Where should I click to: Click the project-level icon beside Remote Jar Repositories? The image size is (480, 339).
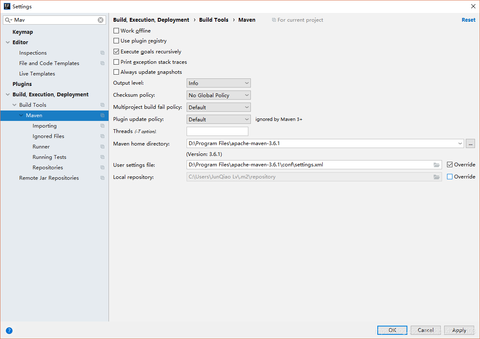(103, 178)
